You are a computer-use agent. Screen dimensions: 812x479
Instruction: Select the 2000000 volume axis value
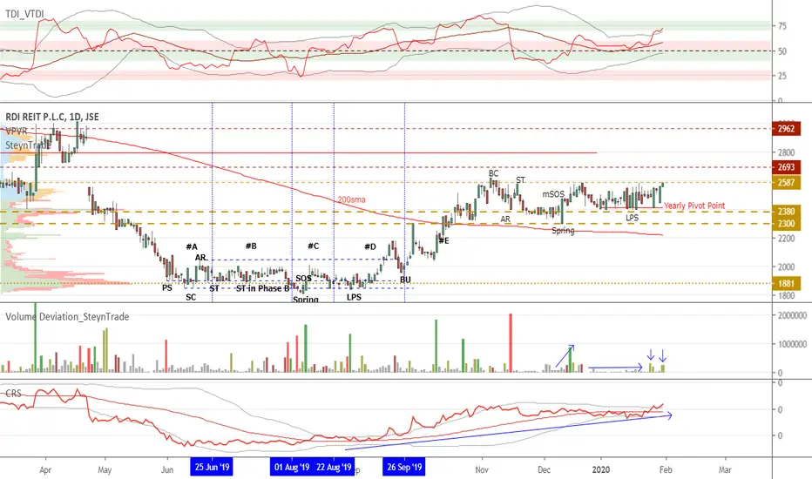click(792, 315)
